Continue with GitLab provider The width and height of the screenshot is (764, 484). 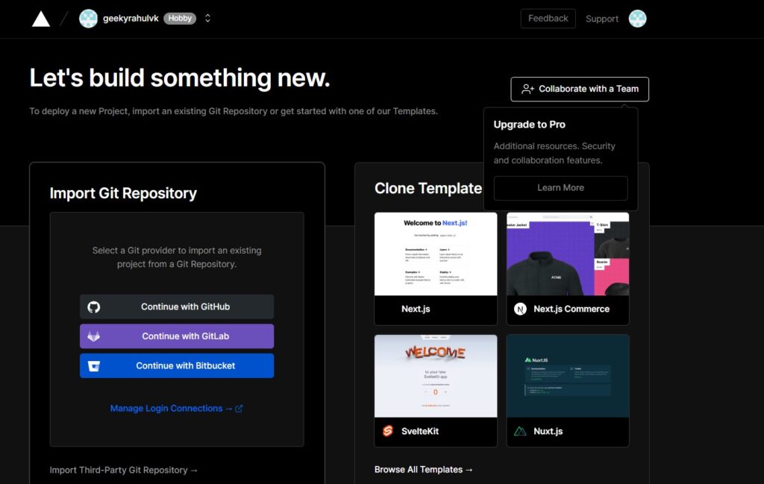click(x=177, y=336)
